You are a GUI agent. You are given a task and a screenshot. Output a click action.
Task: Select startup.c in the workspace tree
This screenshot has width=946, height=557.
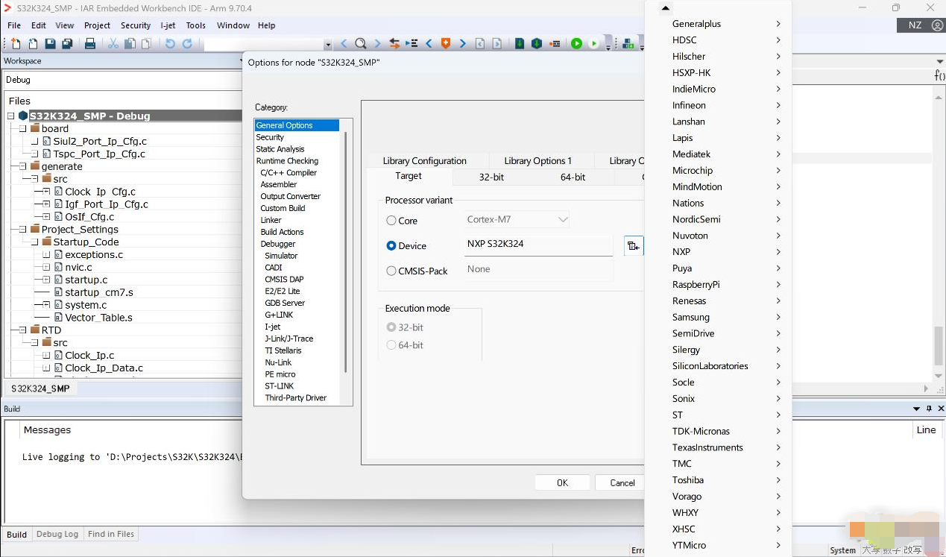86,280
